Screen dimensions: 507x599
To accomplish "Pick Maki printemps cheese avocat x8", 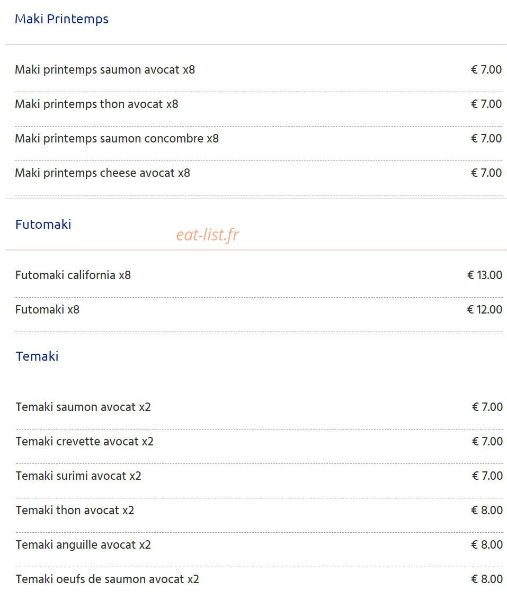I will click(x=102, y=173).
